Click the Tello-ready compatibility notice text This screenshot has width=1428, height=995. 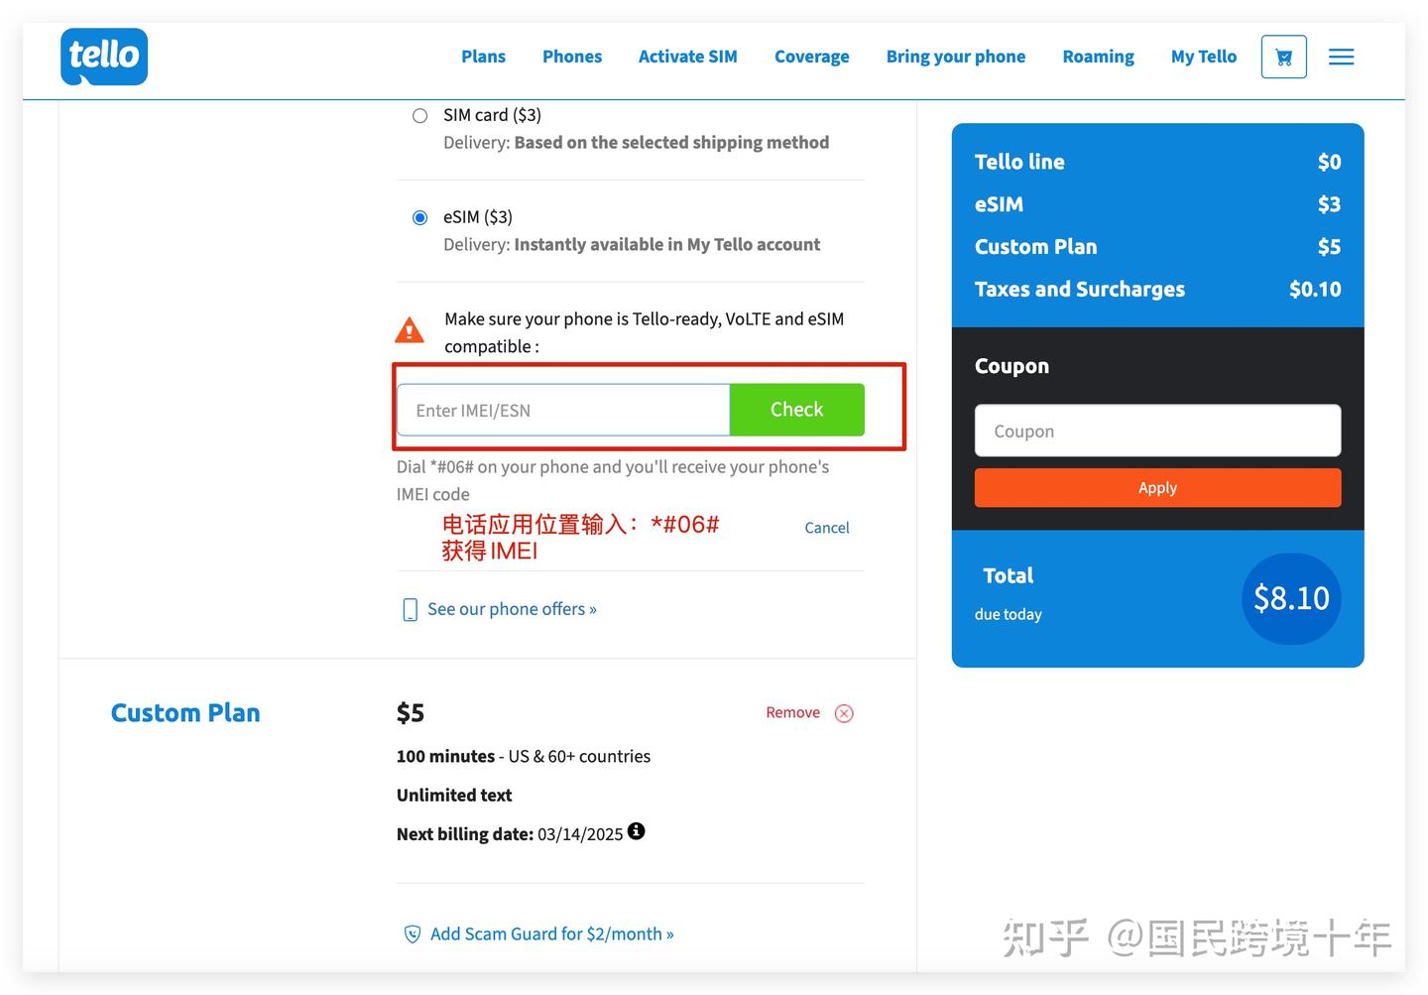tap(645, 332)
